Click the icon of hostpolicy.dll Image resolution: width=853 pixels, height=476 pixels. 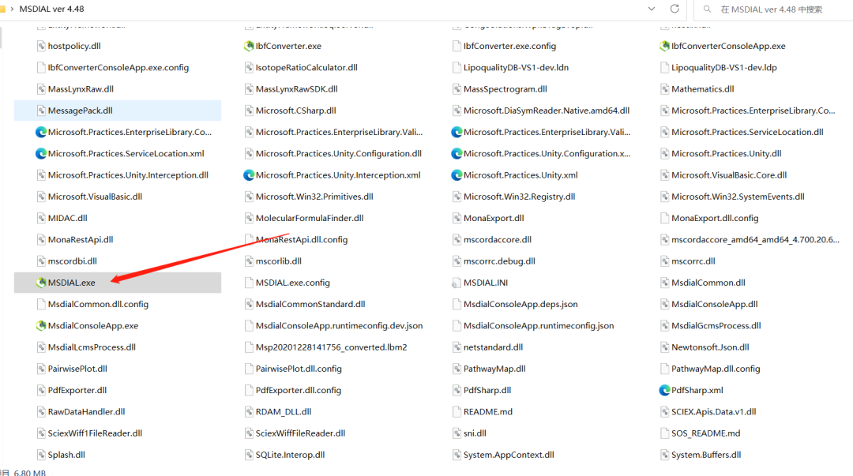[41, 47]
